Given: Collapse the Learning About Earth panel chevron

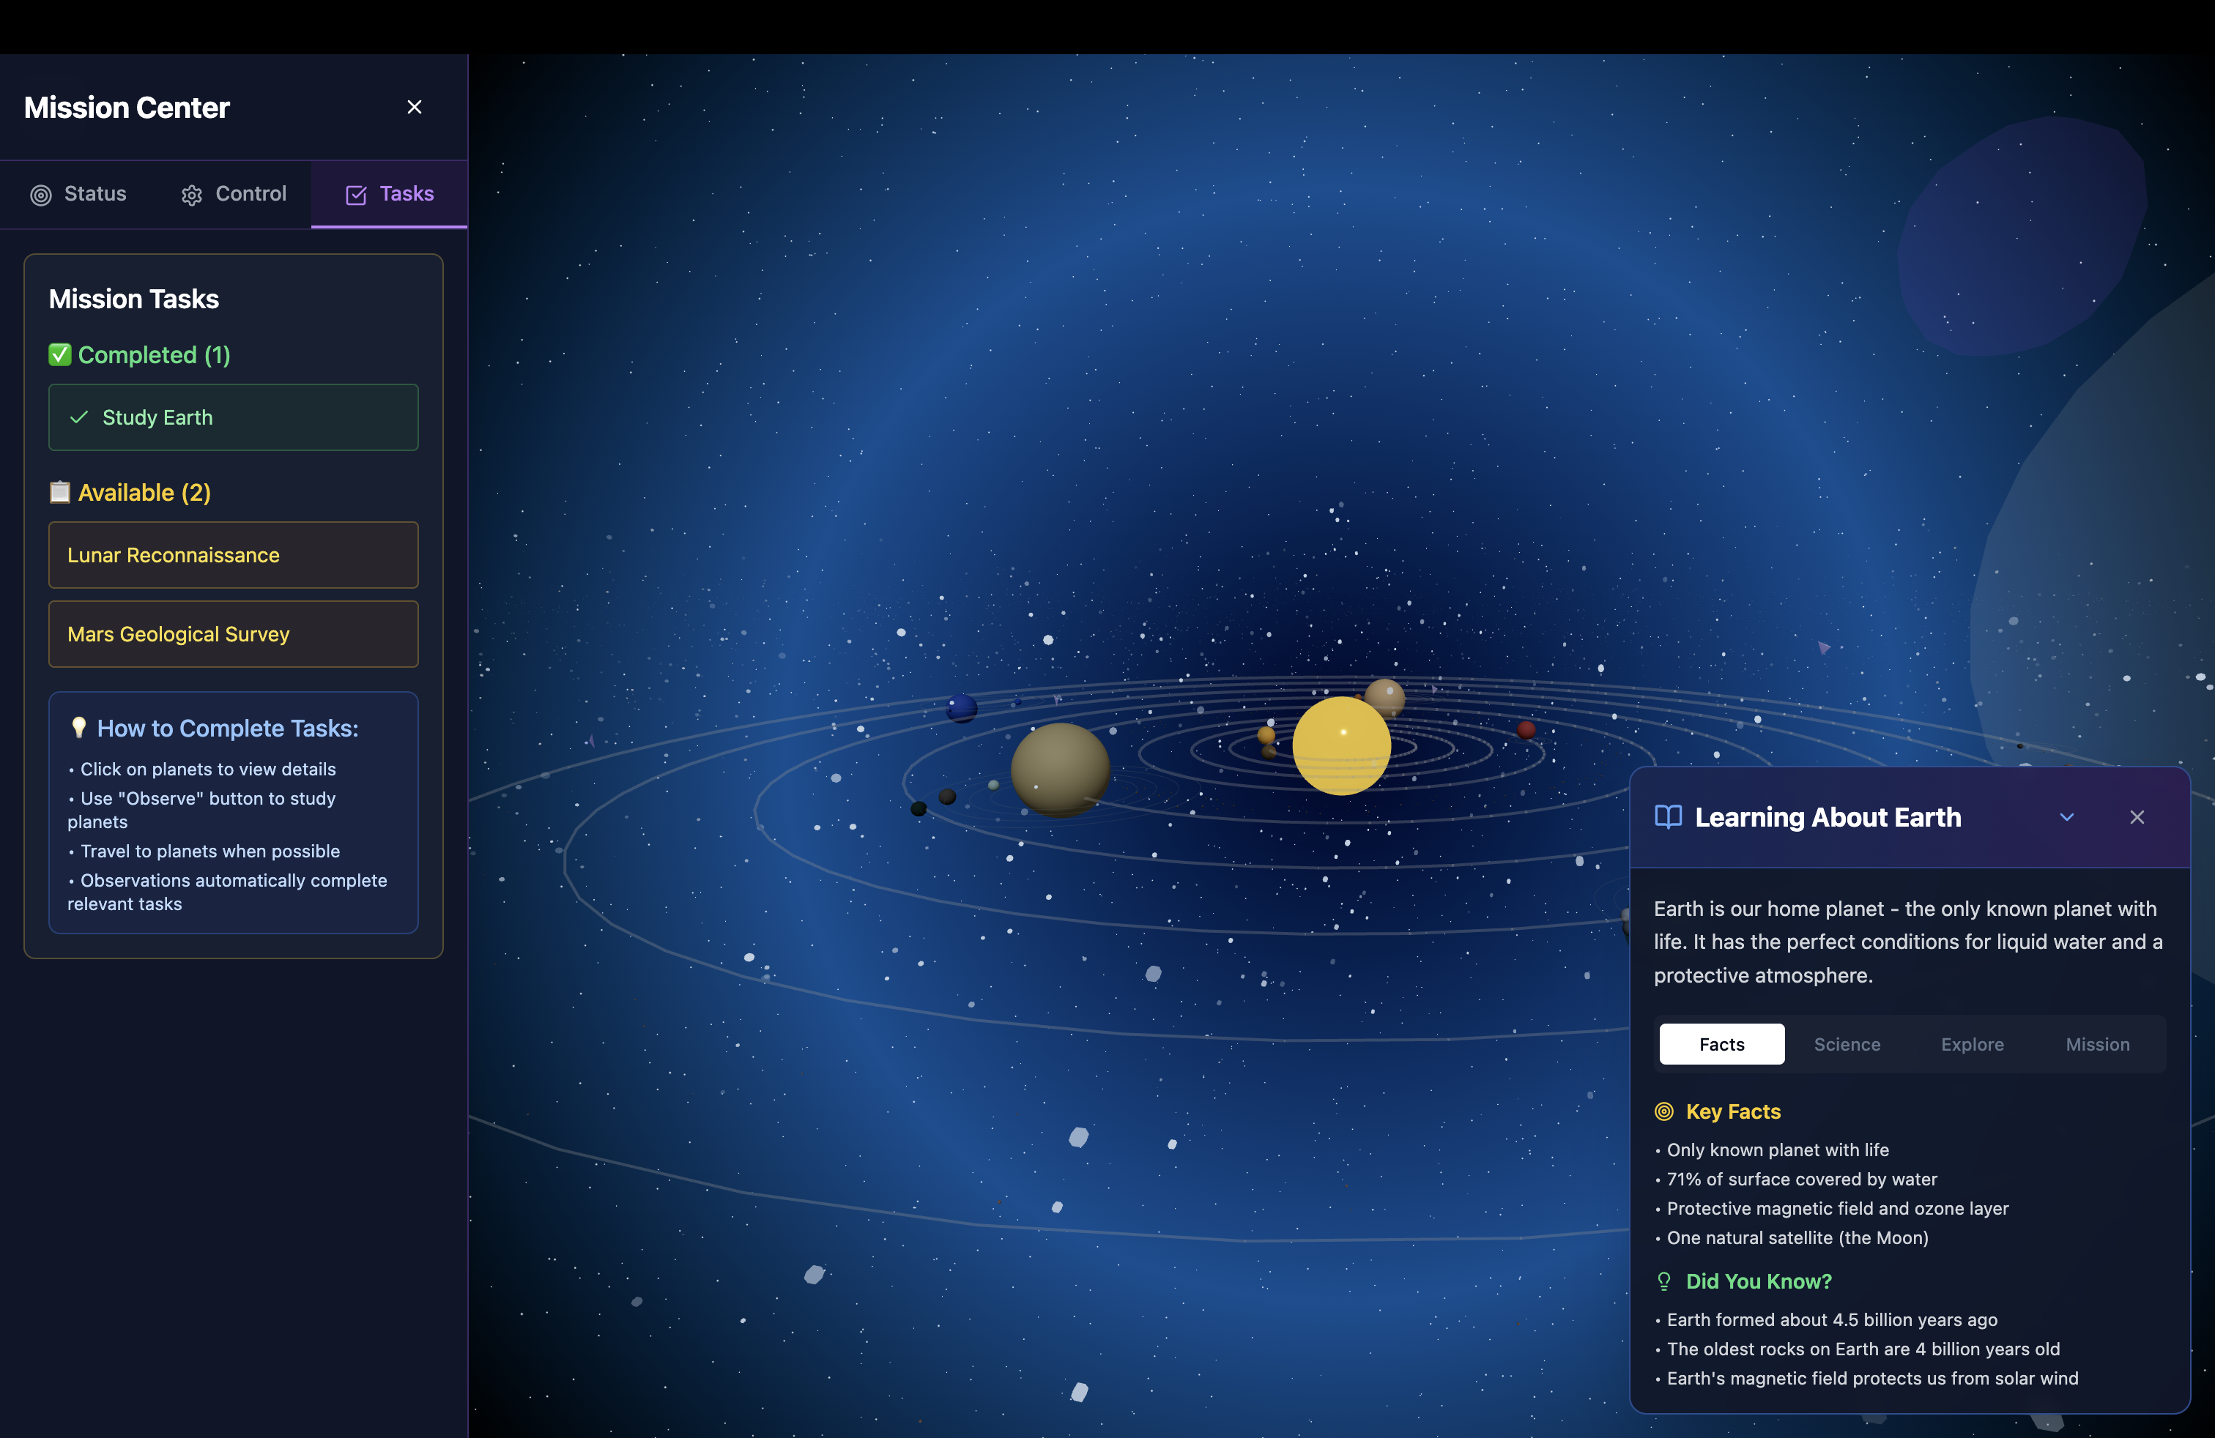Looking at the screenshot, I should (x=2066, y=818).
